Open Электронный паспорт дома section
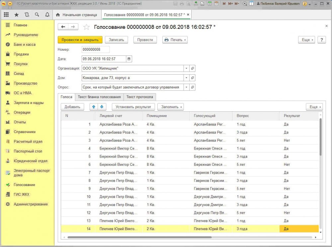The width and height of the screenshot is (332, 247). click(x=32, y=173)
